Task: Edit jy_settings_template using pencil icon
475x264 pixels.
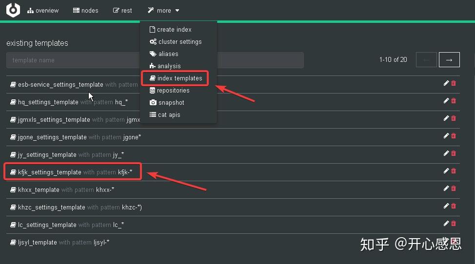Action: tap(446, 153)
